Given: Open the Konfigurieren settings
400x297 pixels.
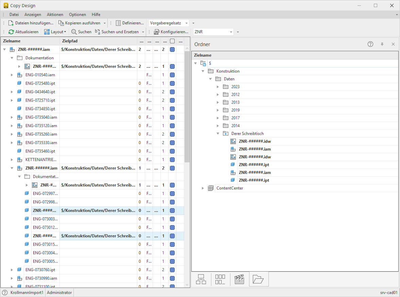Looking at the screenshot, I should [171, 32].
